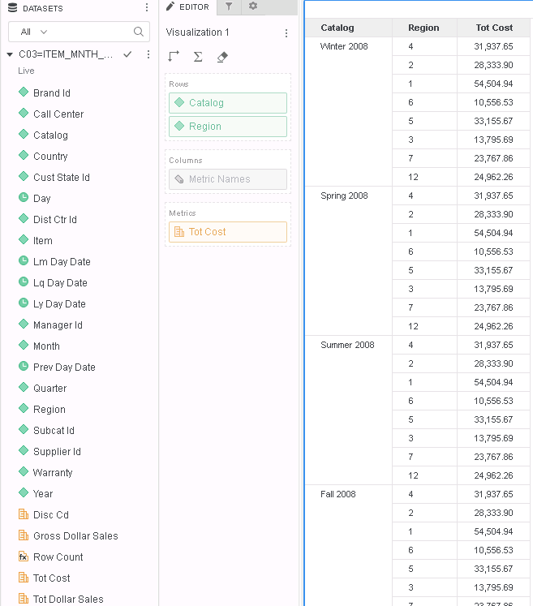Select the Row Count derived metric
533x606 pixels.
58,557
